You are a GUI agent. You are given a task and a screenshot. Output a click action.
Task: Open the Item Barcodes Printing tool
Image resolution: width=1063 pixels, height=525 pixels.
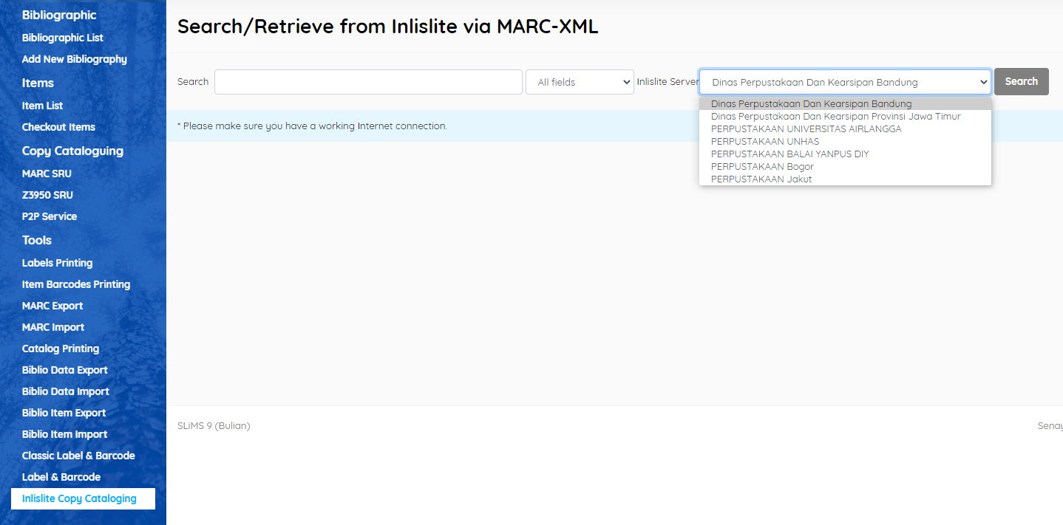point(75,284)
